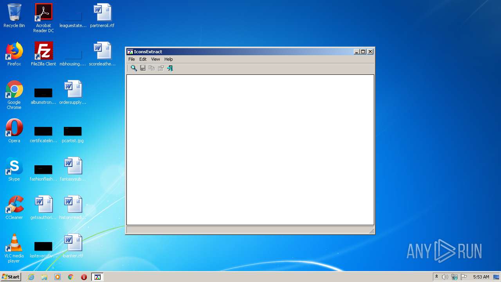501x282 pixels.
Task: Select the getsauthori... Word document
Action: coord(43,208)
